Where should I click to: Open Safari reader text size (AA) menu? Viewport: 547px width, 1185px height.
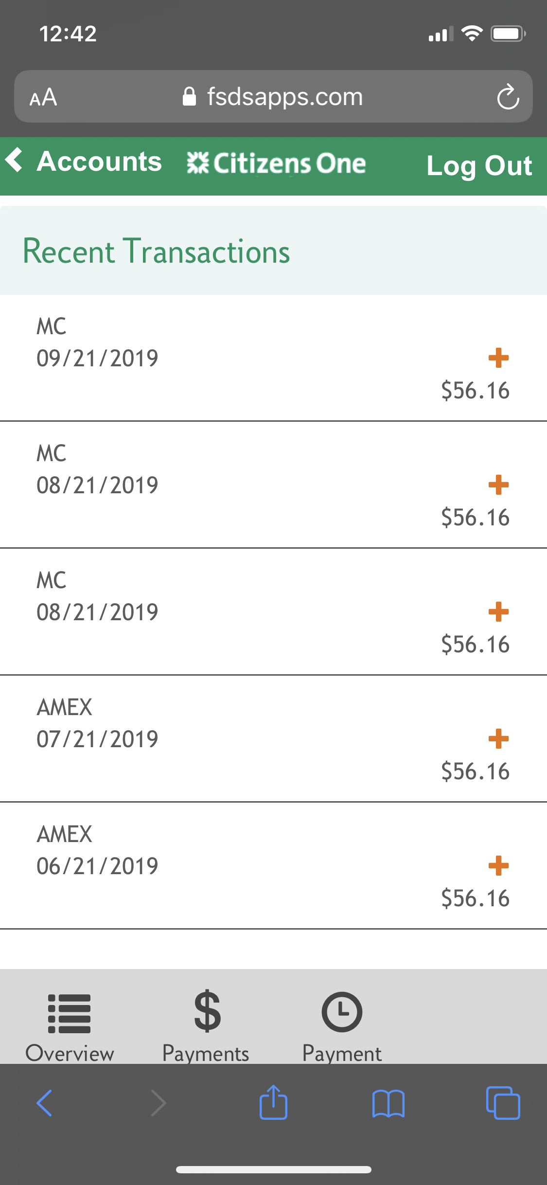click(43, 97)
